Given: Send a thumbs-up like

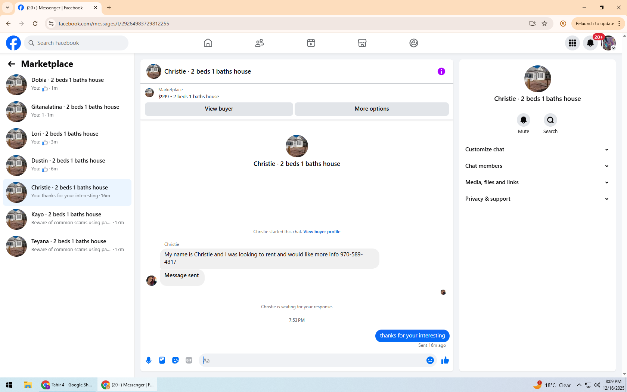Looking at the screenshot, I should tap(445, 360).
